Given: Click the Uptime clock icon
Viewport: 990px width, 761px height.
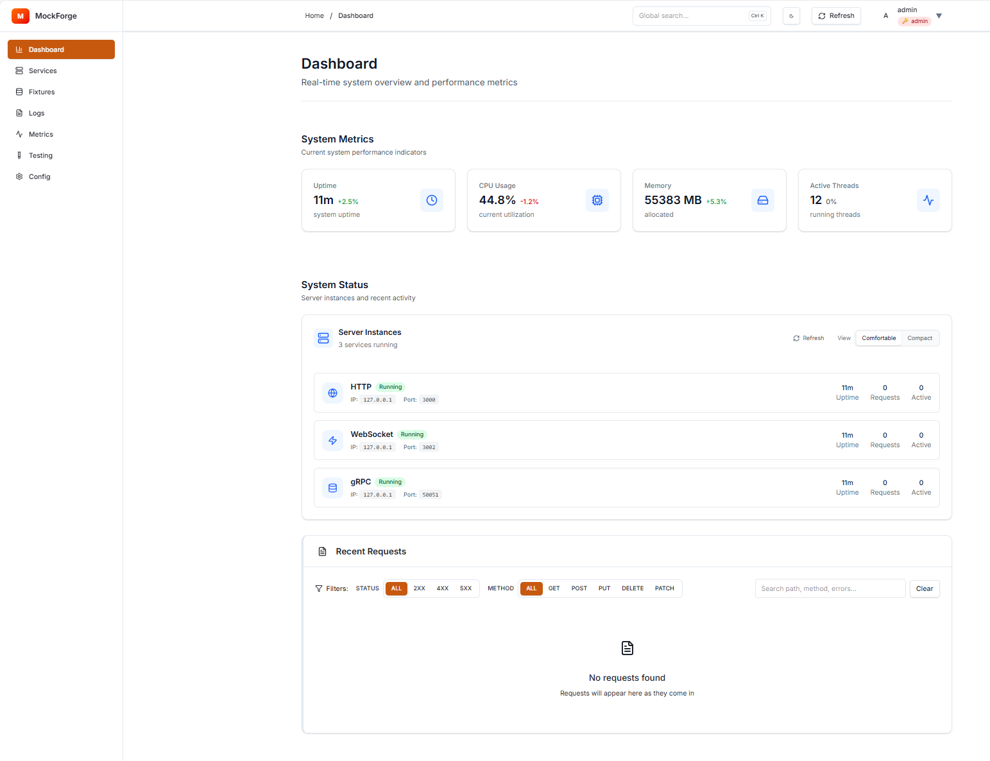Looking at the screenshot, I should pos(432,200).
